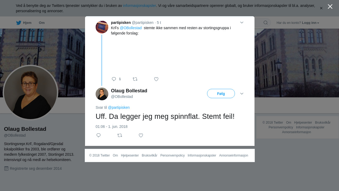Viewport: 339px width, 191px height.
Task: Click the Twitter bird Hjem icon
Action: click(19, 23)
